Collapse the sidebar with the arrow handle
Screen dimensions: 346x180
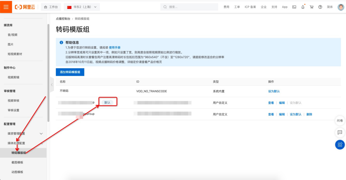52,85
